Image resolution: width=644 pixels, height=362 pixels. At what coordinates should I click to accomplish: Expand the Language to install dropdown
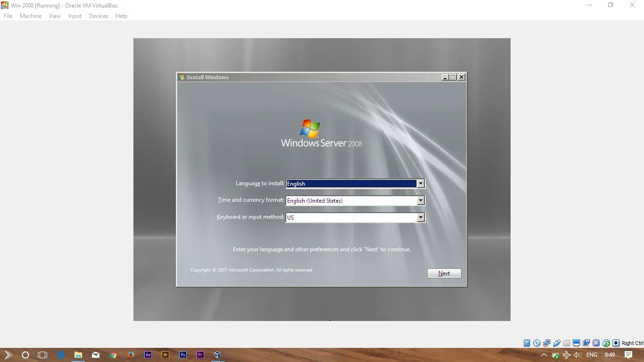421,184
